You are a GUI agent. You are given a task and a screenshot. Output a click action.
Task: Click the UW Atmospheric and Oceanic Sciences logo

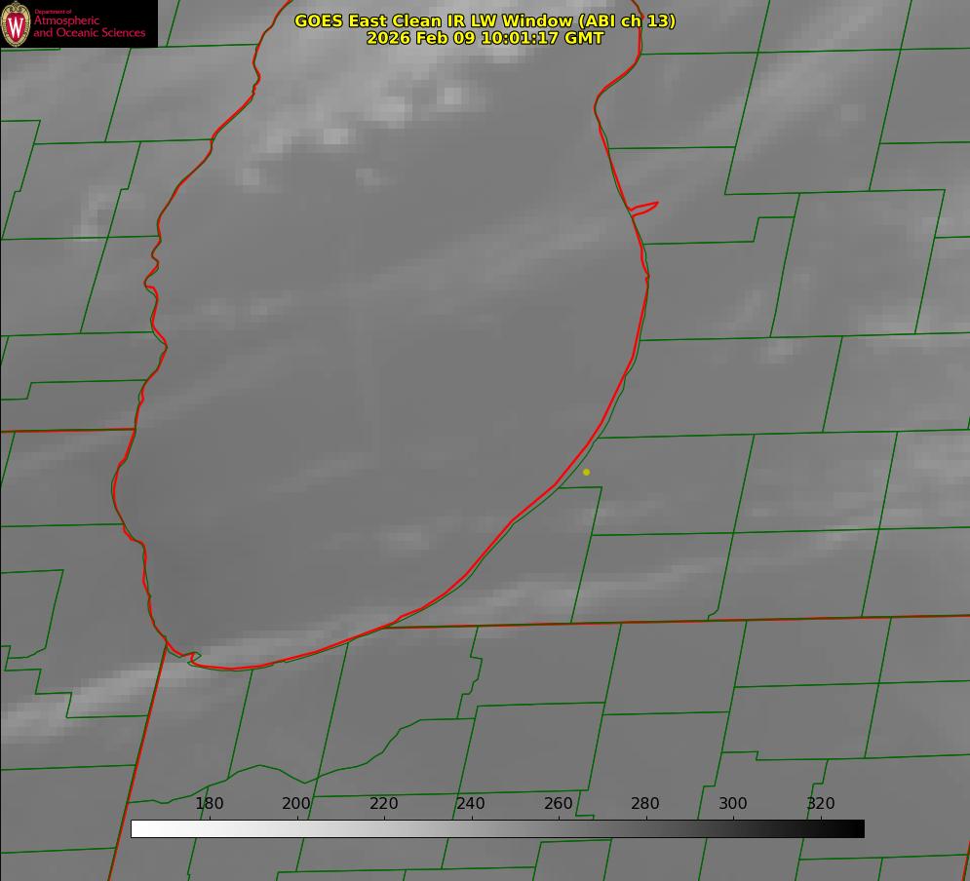(79, 23)
